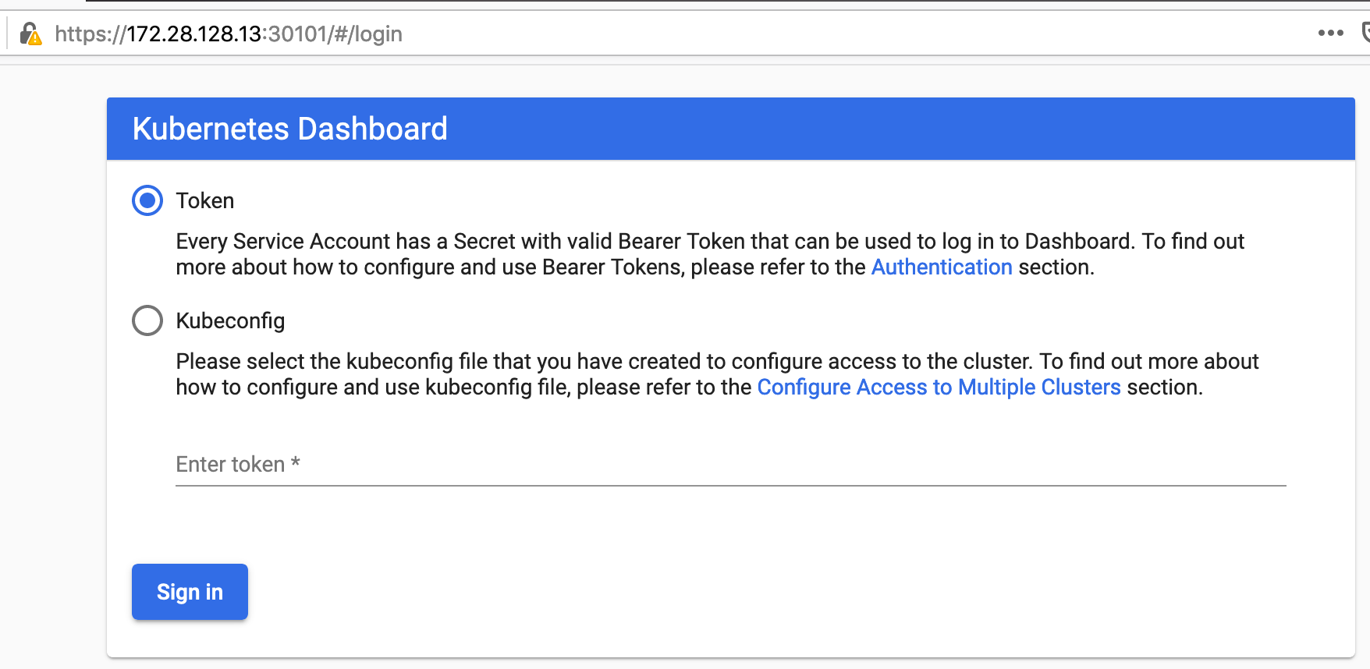Open the page actions three-dot menu
The width and height of the screenshot is (1370, 669).
[1330, 34]
